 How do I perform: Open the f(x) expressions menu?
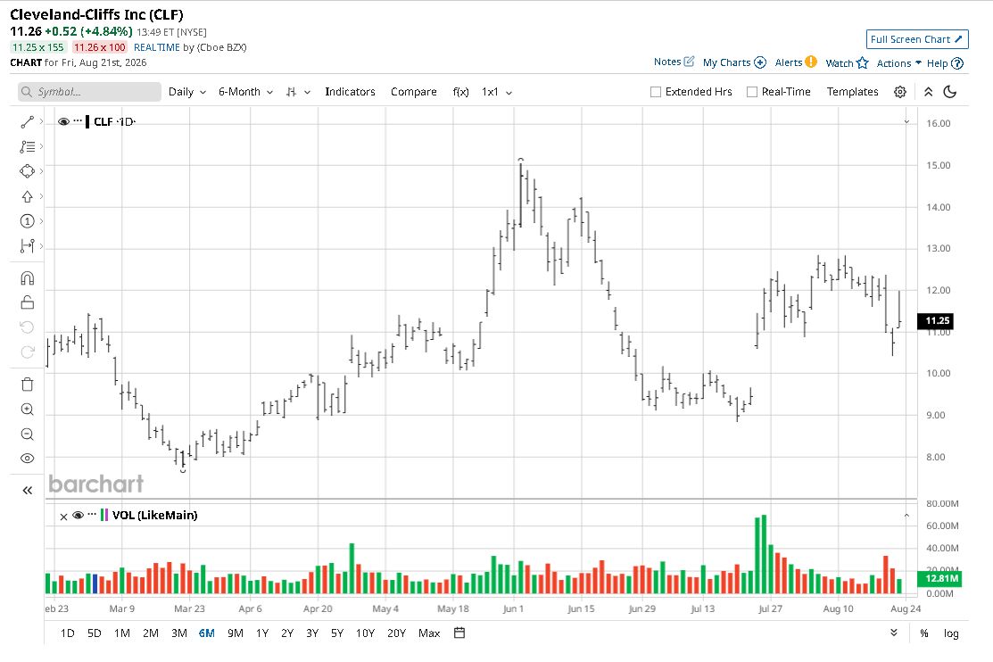[461, 92]
